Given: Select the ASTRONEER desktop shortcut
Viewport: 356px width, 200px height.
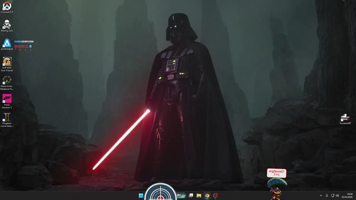Looking at the screenshot, I should (7, 44).
